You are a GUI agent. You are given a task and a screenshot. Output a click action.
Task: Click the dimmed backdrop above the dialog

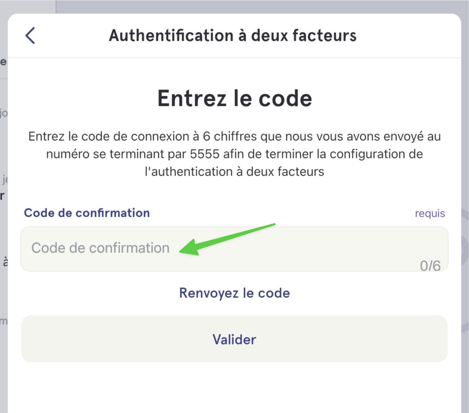(257, 6)
